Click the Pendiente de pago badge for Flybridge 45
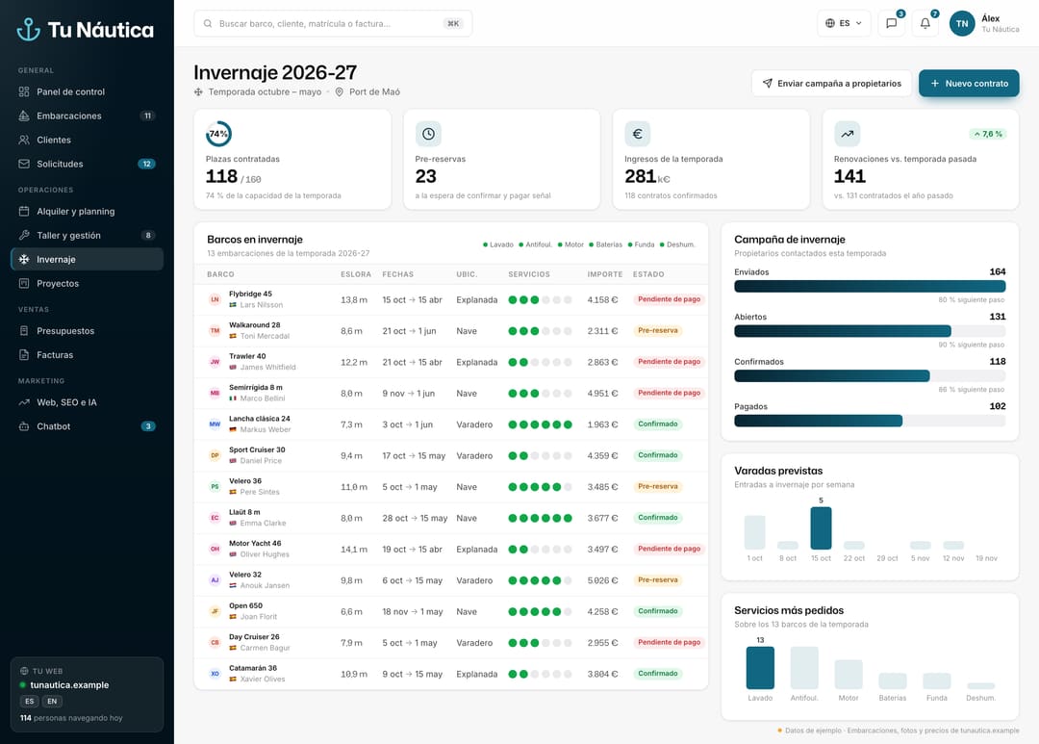 [x=669, y=299]
